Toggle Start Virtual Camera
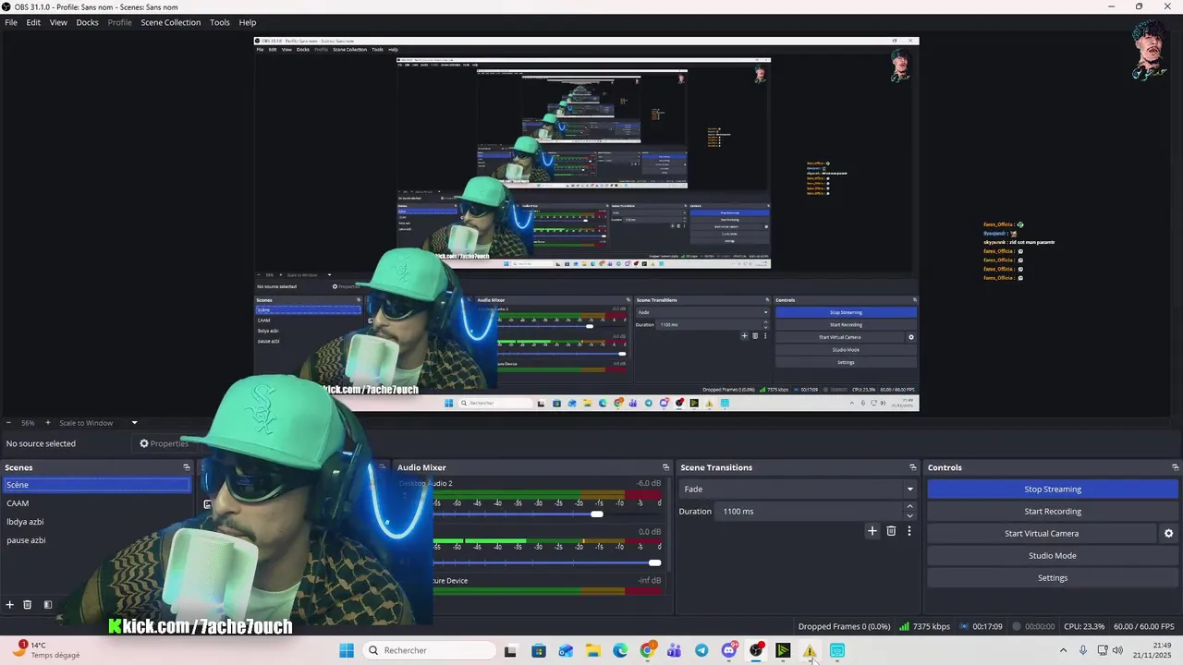This screenshot has height=665, width=1183. click(x=1042, y=534)
